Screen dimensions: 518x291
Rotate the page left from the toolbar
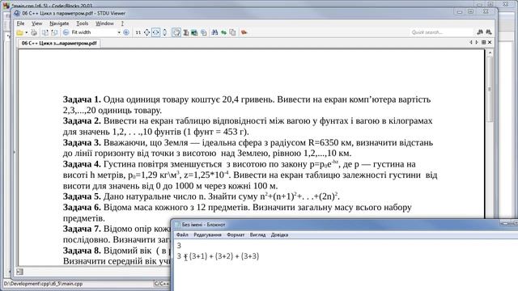(45, 32)
